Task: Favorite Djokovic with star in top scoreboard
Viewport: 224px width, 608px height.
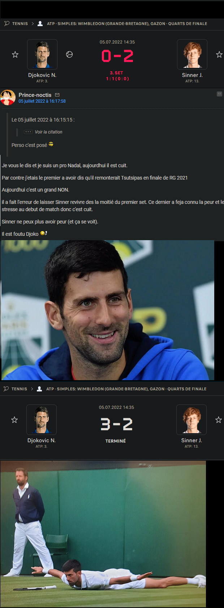Action: tap(15, 55)
